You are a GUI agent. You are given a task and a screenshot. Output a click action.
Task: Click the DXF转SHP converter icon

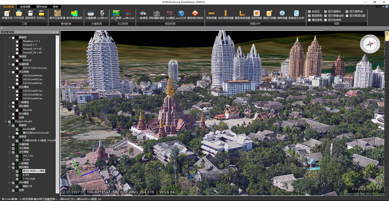pos(102,13)
